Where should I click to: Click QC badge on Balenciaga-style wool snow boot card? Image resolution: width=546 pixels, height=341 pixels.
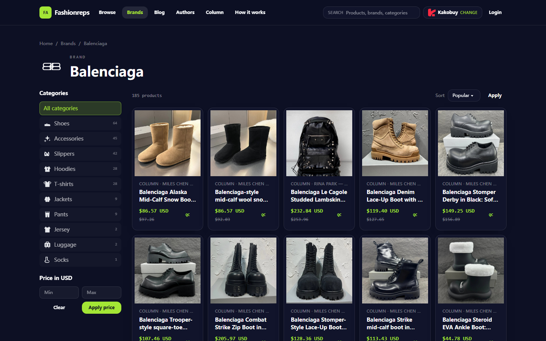click(264, 215)
